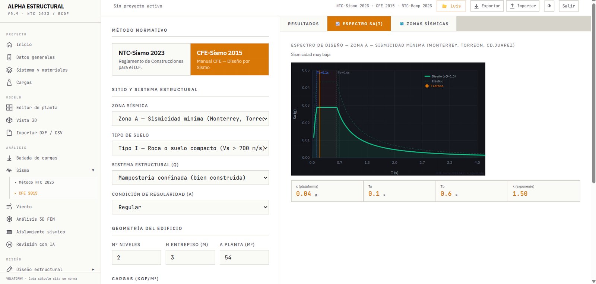Viewport: 596px width, 284px height.
Task: Click the Zonas sísmicas map icon
Action: (x=402, y=24)
